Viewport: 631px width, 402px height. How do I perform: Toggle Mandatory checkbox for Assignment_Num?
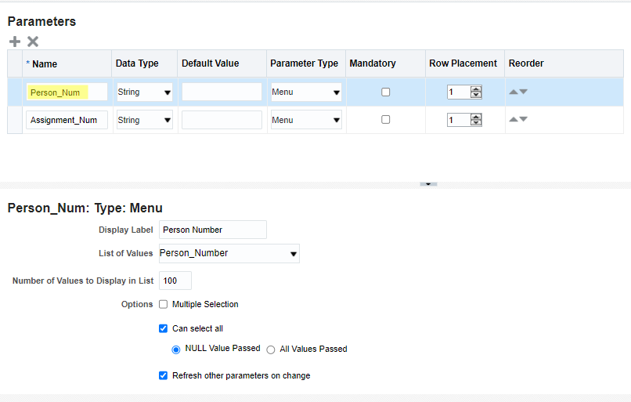(385, 120)
